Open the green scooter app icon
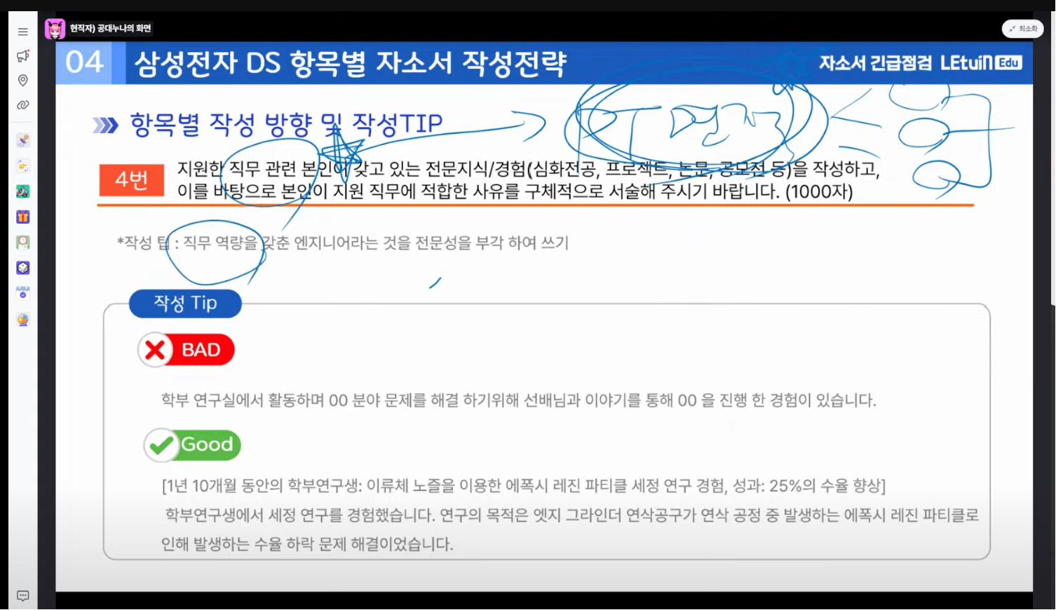The height and width of the screenshot is (610, 1056). click(x=23, y=191)
